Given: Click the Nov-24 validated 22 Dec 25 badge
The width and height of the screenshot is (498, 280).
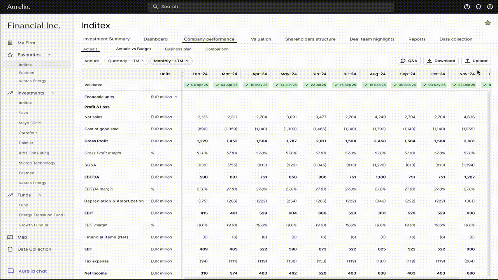Looking at the screenshot, I should click(x=463, y=85).
